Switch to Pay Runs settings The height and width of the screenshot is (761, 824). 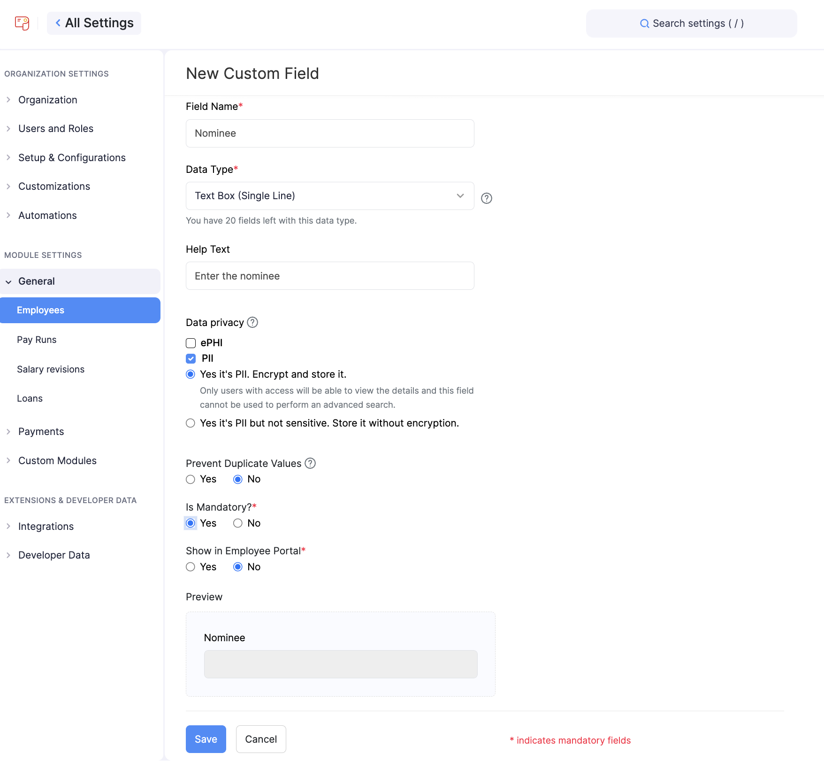pos(37,339)
